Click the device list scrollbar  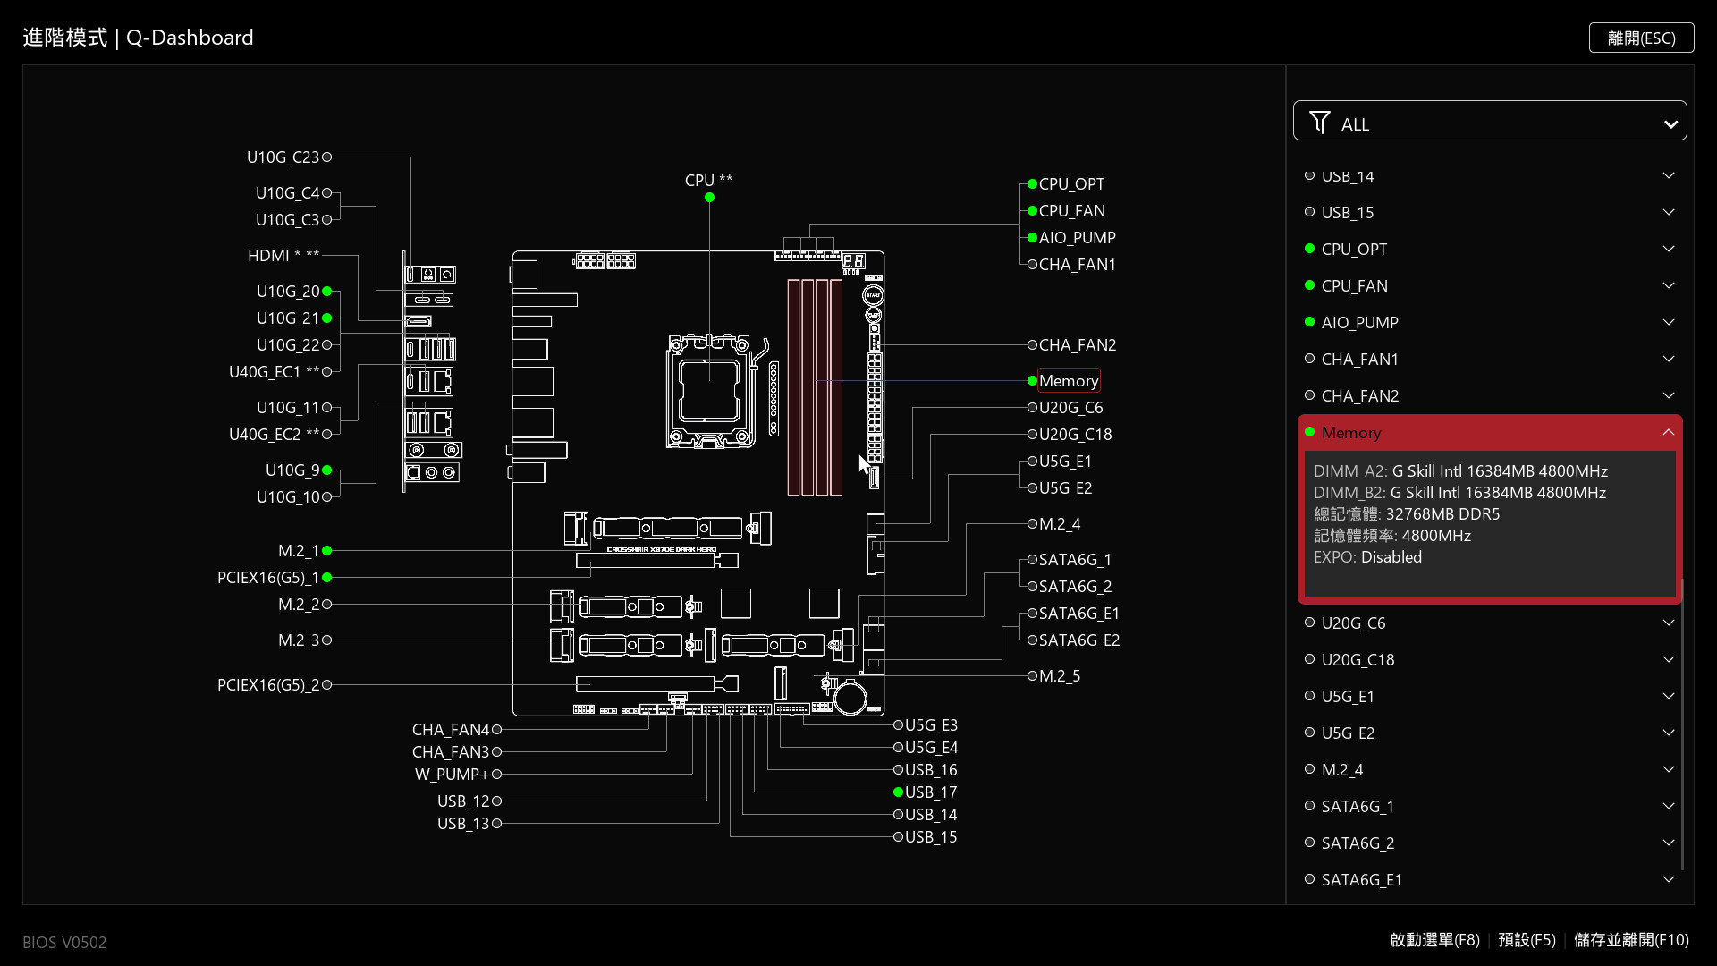coord(1682,724)
